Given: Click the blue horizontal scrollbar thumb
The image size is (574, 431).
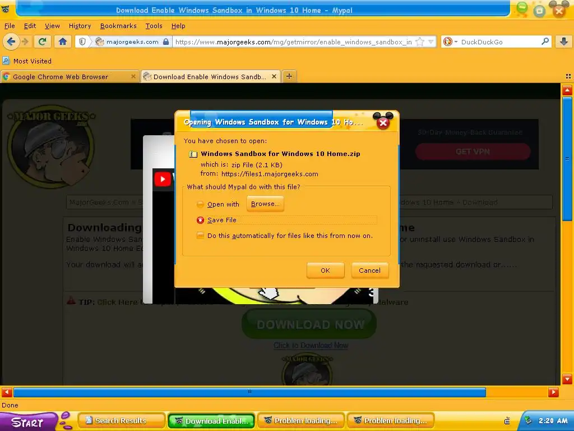Looking at the screenshot, I should click(x=249, y=392).
